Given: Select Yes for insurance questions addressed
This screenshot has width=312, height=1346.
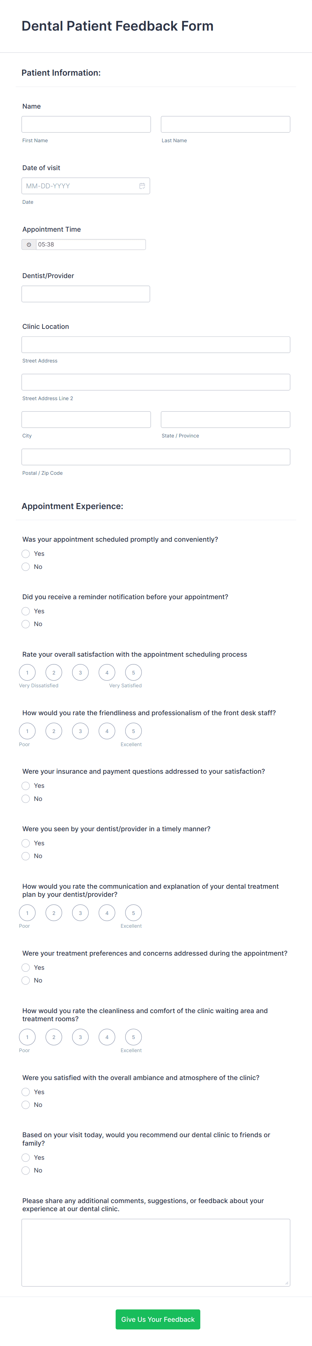Looking at the screenshot, I should 25,785.
